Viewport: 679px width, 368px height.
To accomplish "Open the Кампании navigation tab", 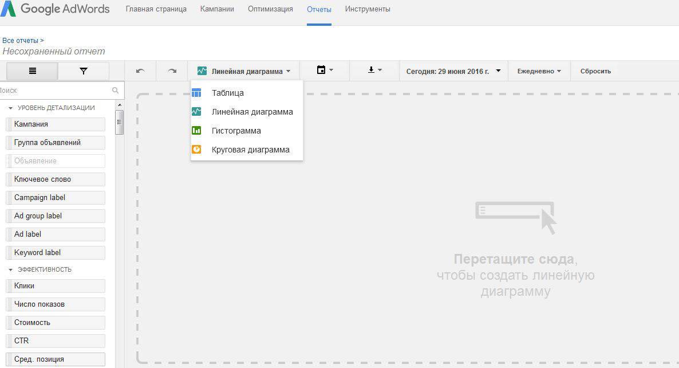I will point(217,9).
